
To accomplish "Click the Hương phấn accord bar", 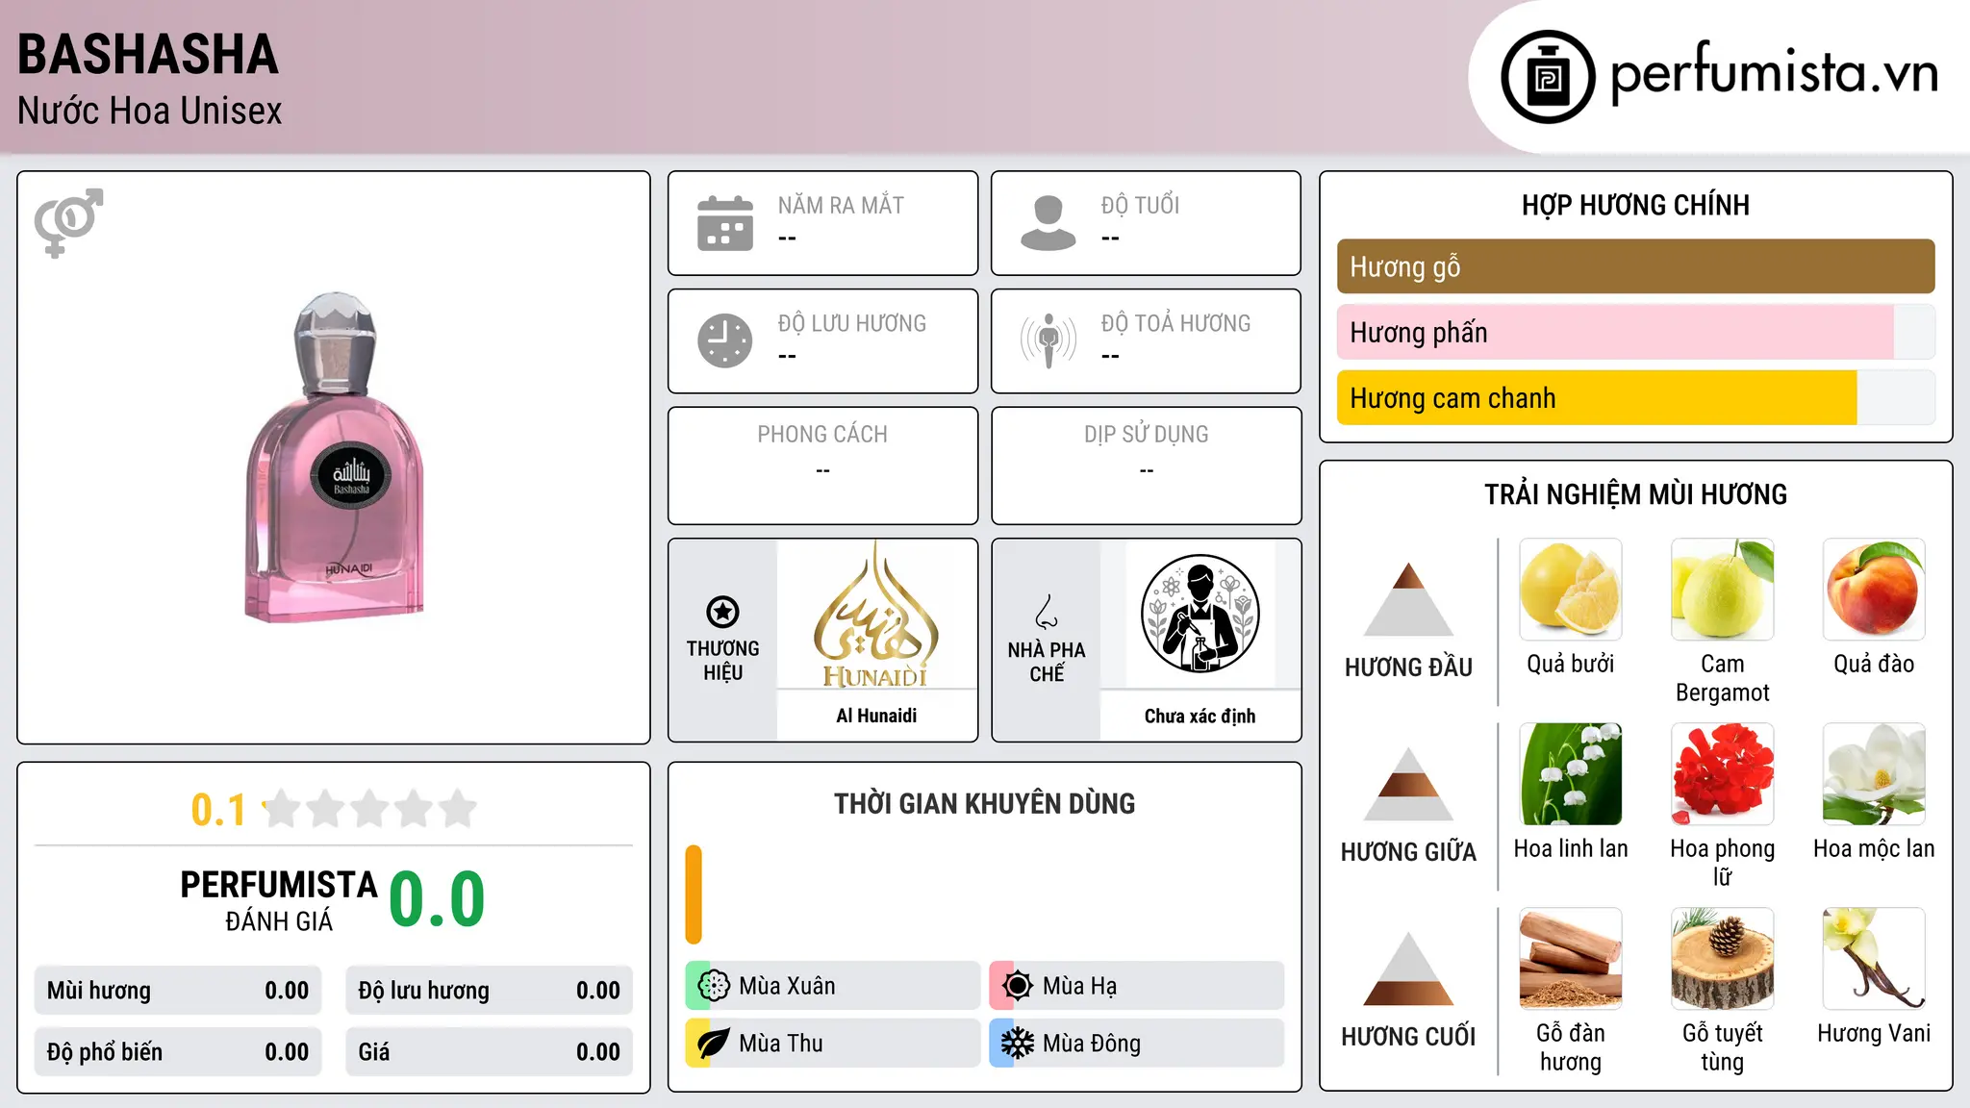I will (x=1635, y=332).
